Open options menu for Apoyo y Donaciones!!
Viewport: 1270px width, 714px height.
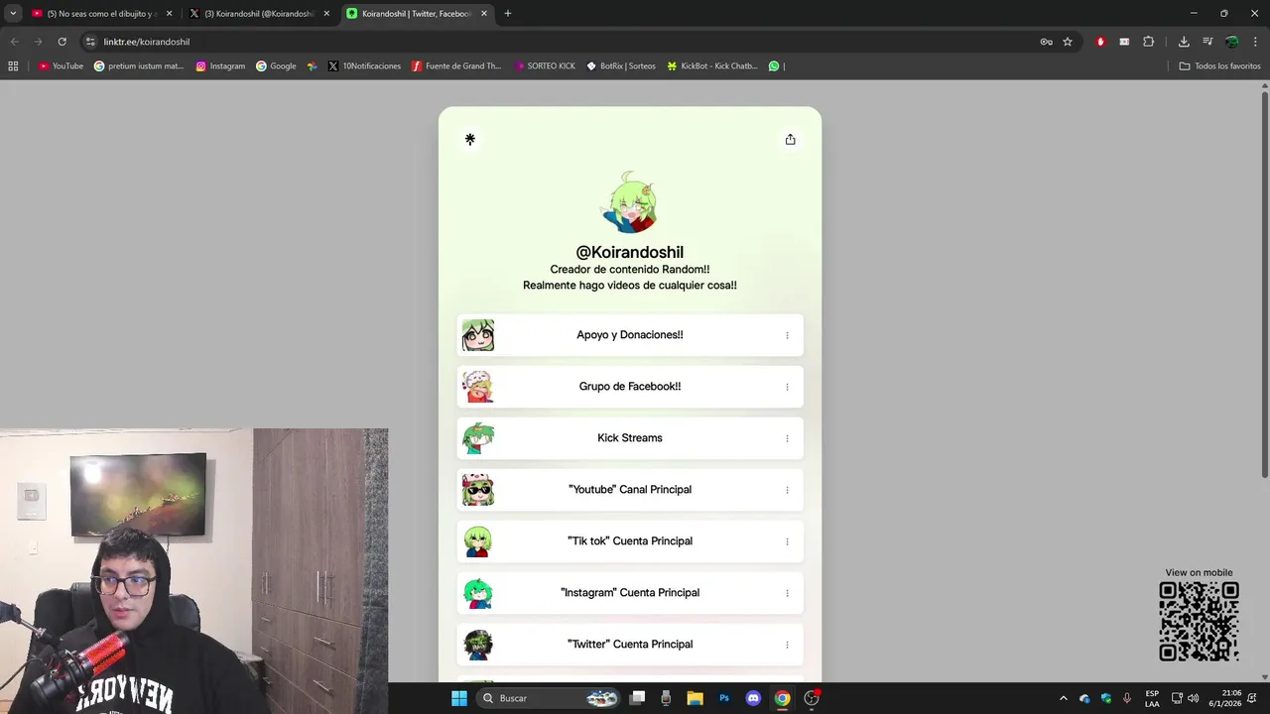[x=787, y=335]
